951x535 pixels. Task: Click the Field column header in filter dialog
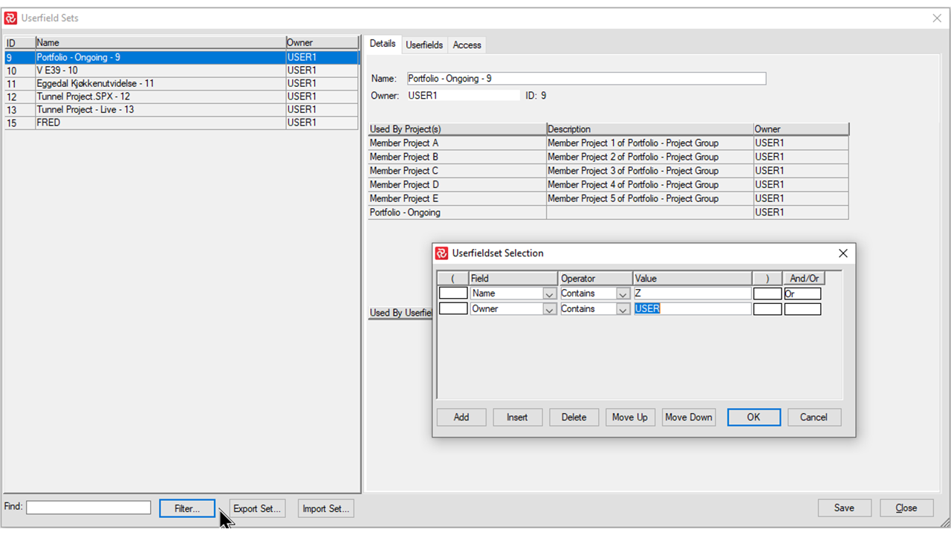tap(513, 279)
